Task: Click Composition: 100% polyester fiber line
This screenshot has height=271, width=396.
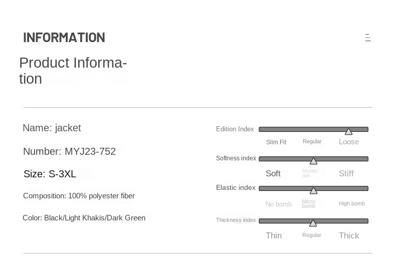Action: 79,196
